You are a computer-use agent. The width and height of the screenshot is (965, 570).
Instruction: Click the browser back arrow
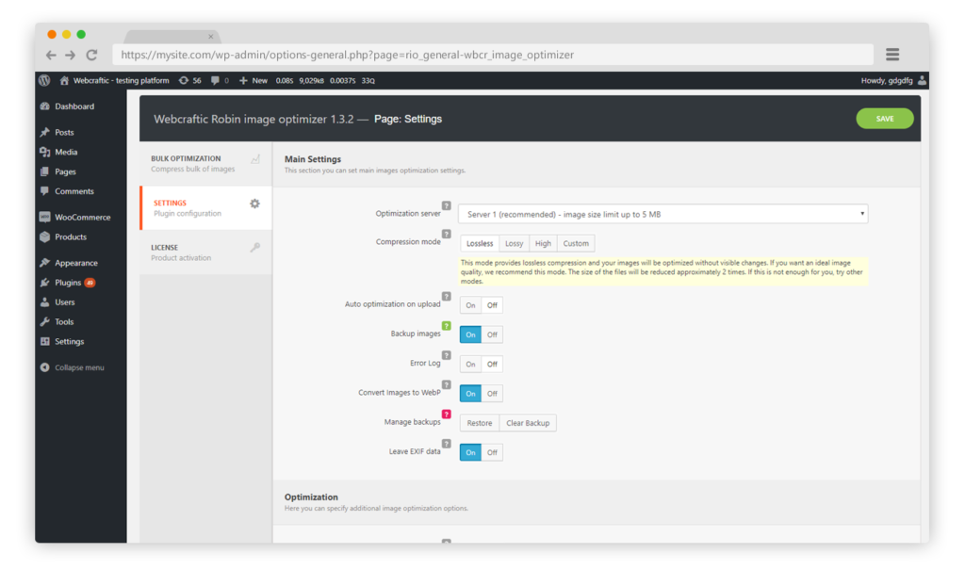(51, 55)
